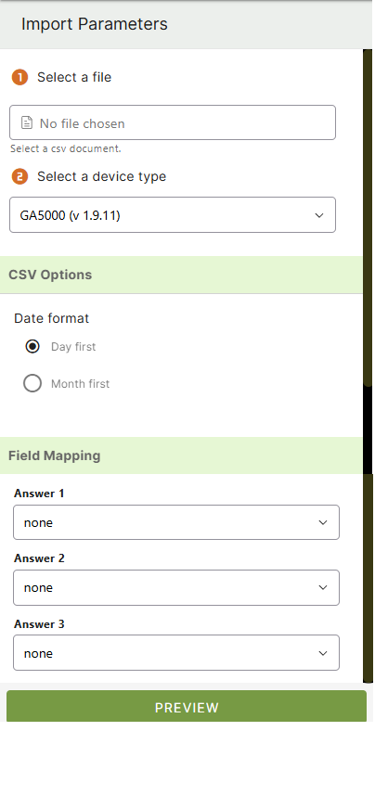The image size is (375, 808).
Task: Click the Answer 1 chevron arrow
Action: (323, 522)
